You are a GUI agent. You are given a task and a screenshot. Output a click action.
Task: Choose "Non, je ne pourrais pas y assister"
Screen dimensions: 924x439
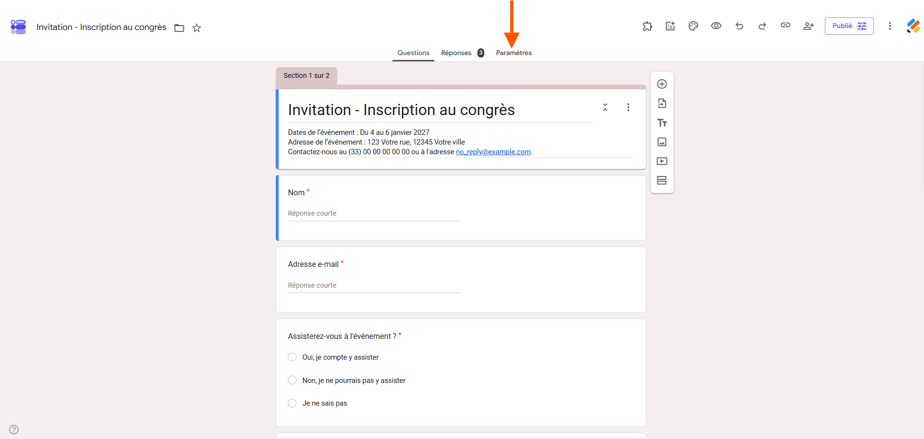pos(292,380)
